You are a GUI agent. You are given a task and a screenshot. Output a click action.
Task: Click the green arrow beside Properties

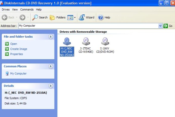[x=7, y=54]
